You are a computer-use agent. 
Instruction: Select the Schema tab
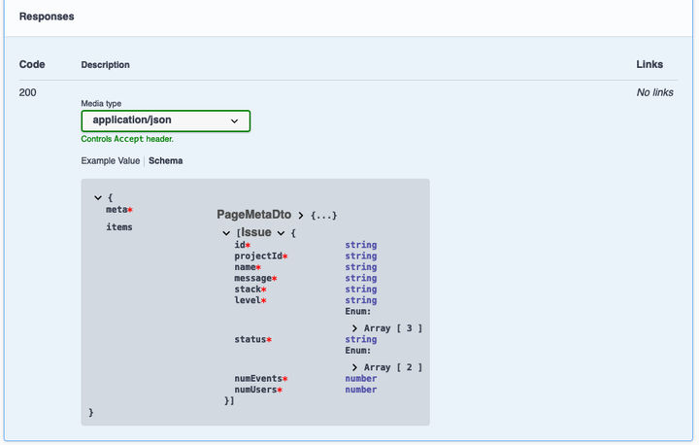165,160
